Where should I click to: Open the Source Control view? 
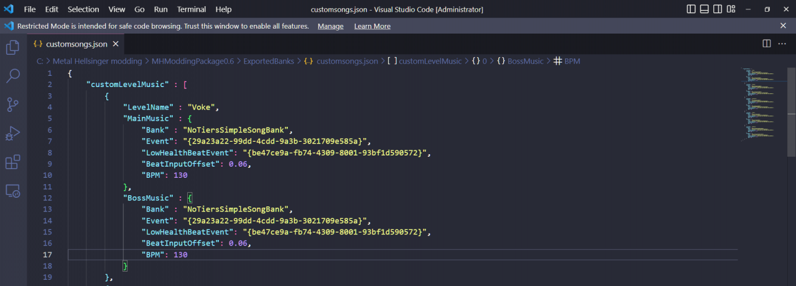tap(12, 104)
